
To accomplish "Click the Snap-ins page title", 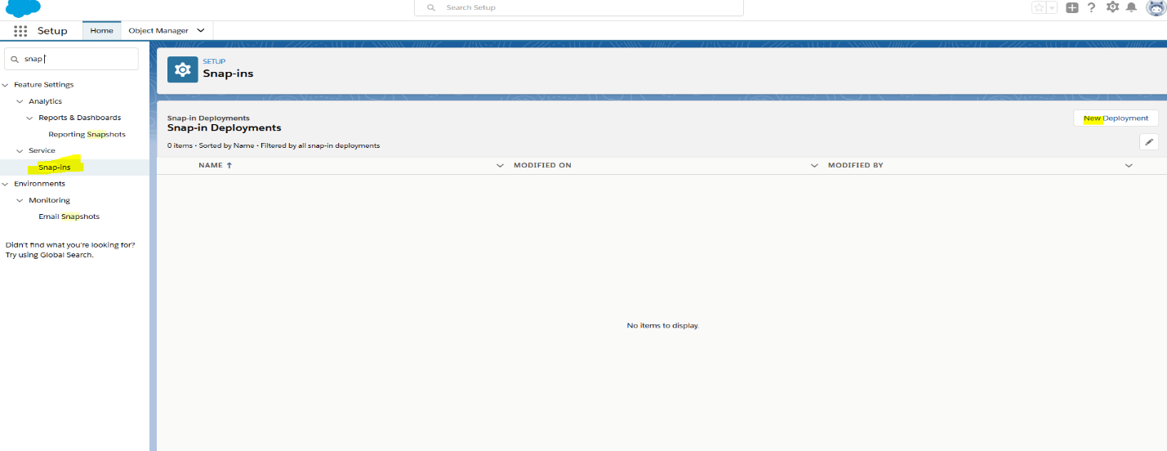I will pyautogui.click(x=228, y=74).
